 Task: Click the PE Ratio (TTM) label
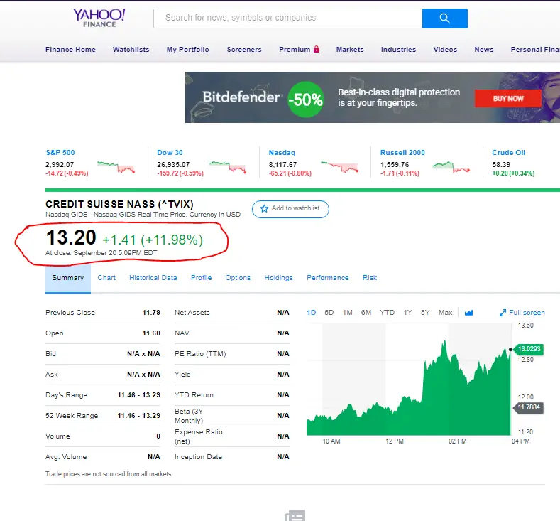[x=200, y=354]
